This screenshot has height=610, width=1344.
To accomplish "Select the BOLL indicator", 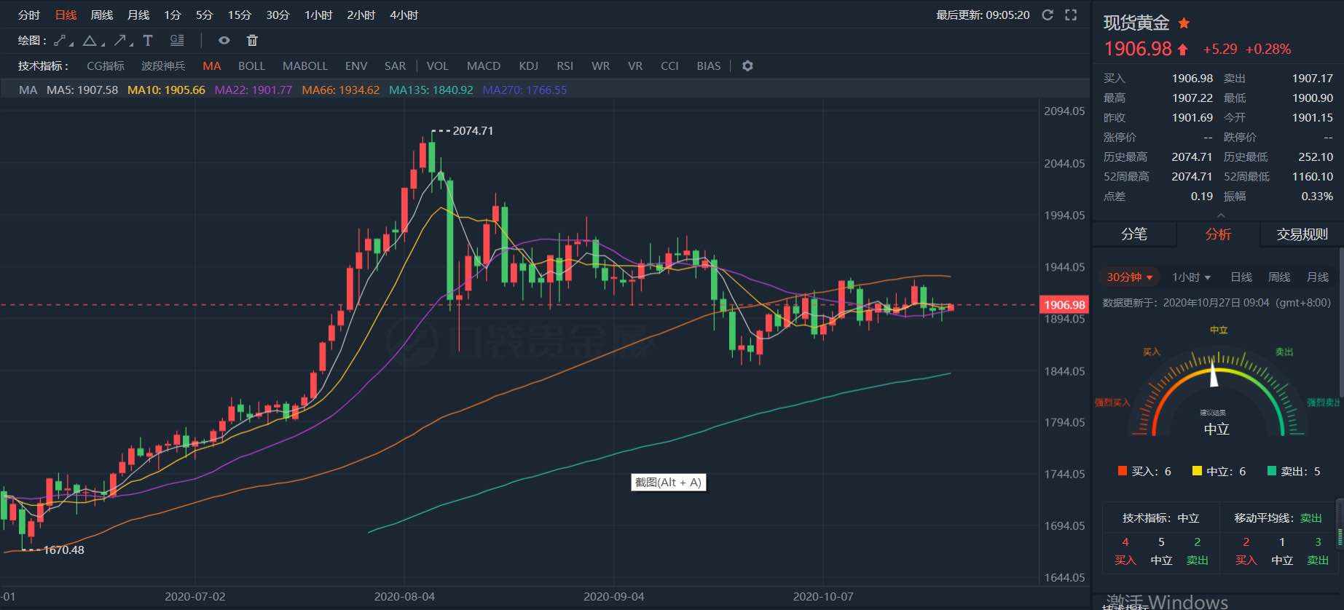I will [x=251, y=66].
